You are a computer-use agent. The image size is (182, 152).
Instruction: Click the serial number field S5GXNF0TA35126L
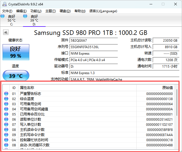pos(93,47)
